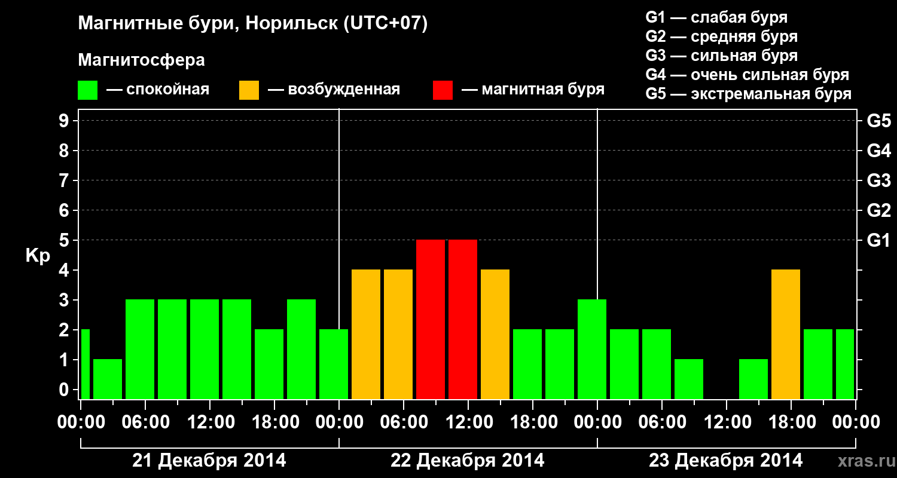Click the leftmost '00:00' time label
Viewport: 897px width, 478px height.
pyautogui.click(x=81, y=422)
